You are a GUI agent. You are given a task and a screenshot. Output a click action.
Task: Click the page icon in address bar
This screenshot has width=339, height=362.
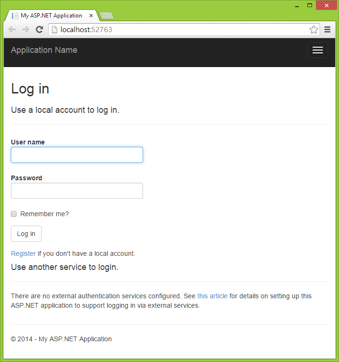(x=54, y=30)
